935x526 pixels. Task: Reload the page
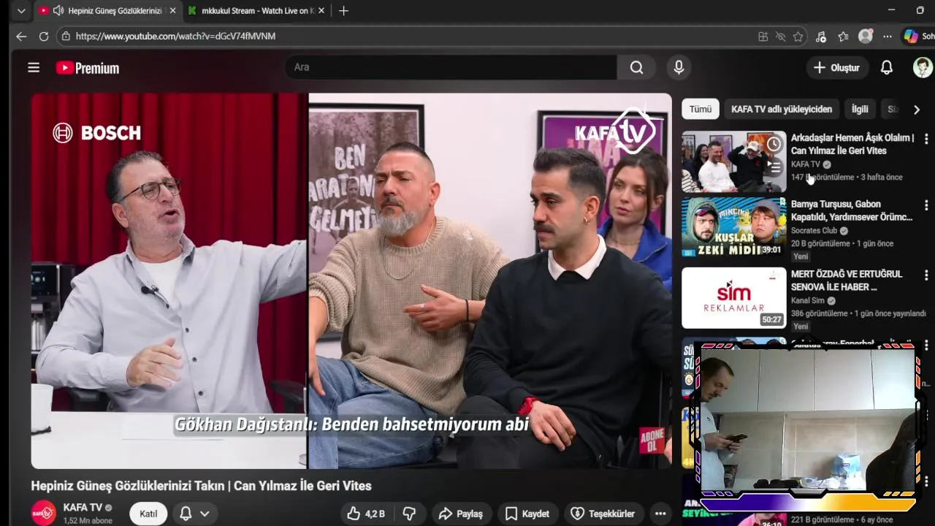coord(44,36)
